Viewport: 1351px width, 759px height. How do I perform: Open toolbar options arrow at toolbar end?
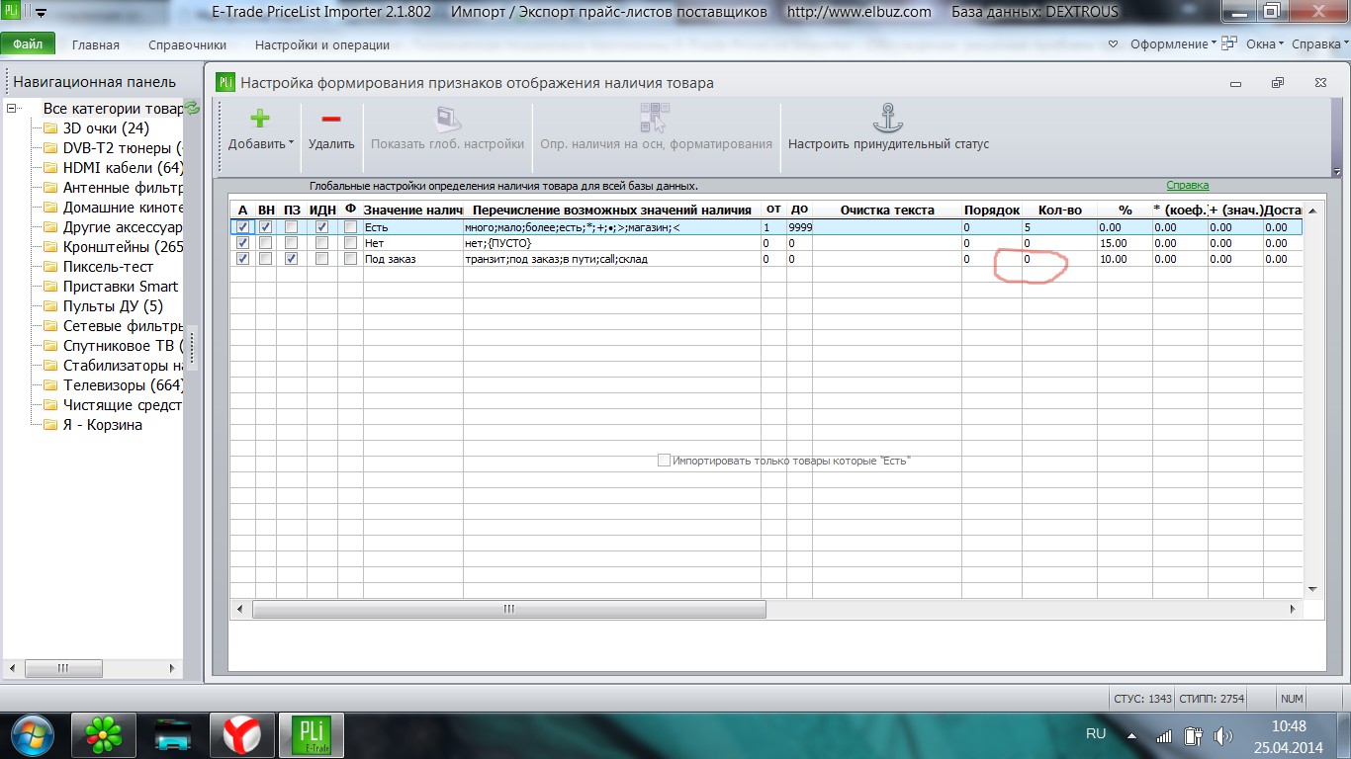(1338, 171)
